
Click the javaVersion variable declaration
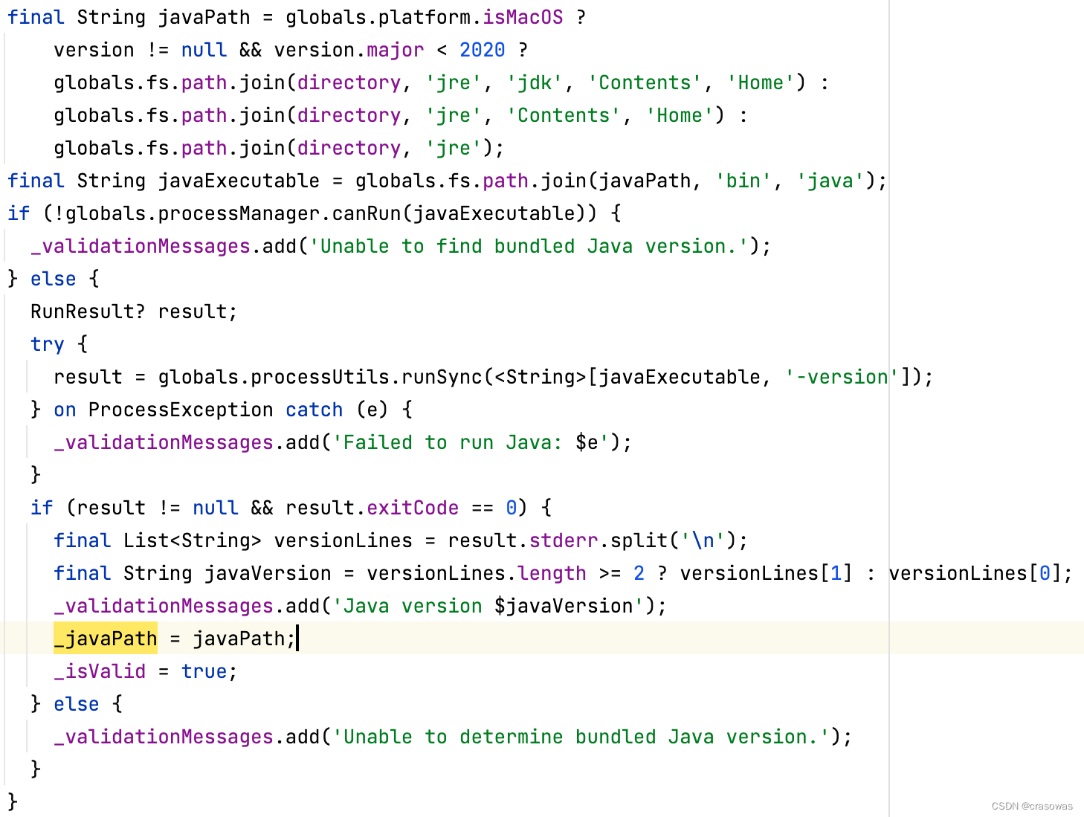pyautogui.click(x=268, y=573)
